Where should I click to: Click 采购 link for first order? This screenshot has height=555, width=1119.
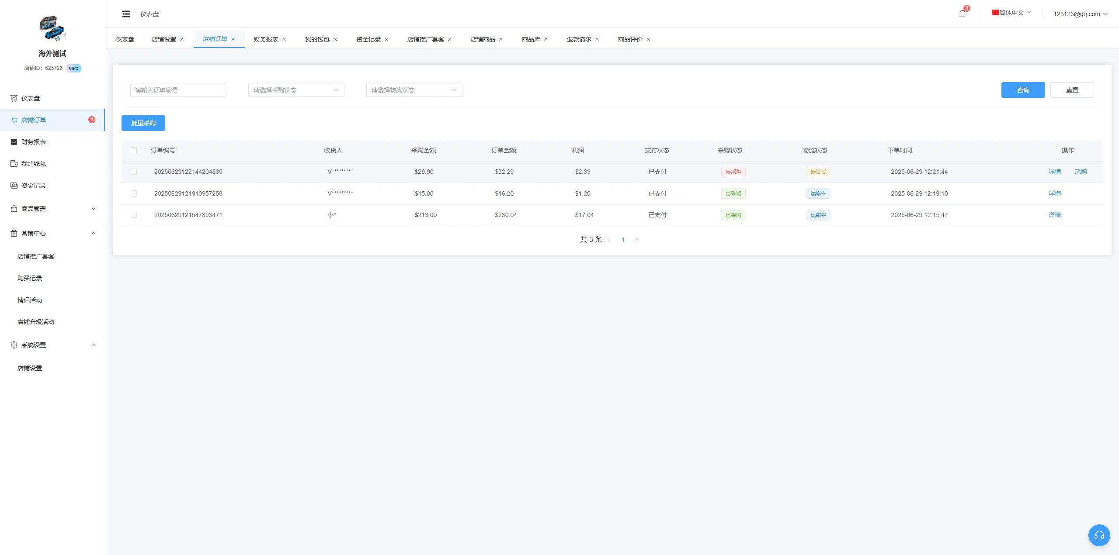click(x=1081, y=172)
